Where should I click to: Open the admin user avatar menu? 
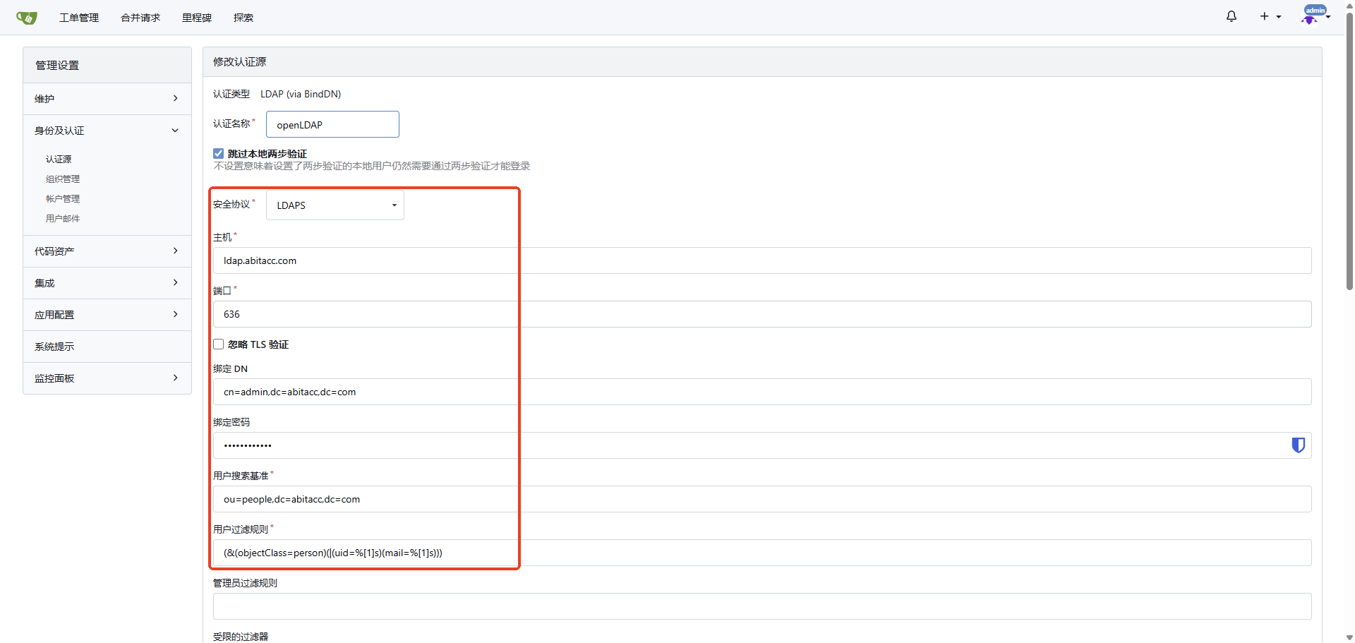(x=1315, y=16)
